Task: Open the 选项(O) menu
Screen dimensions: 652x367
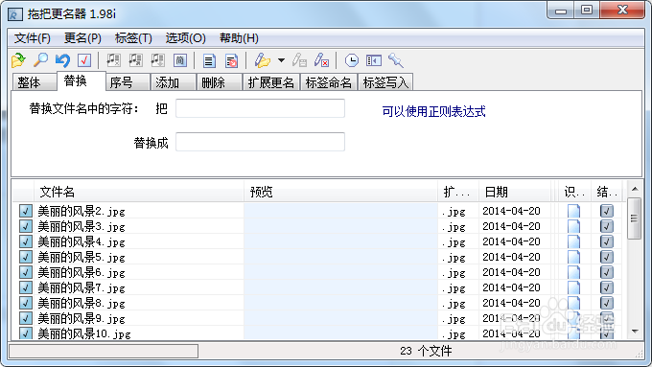Action: point(185,38)
